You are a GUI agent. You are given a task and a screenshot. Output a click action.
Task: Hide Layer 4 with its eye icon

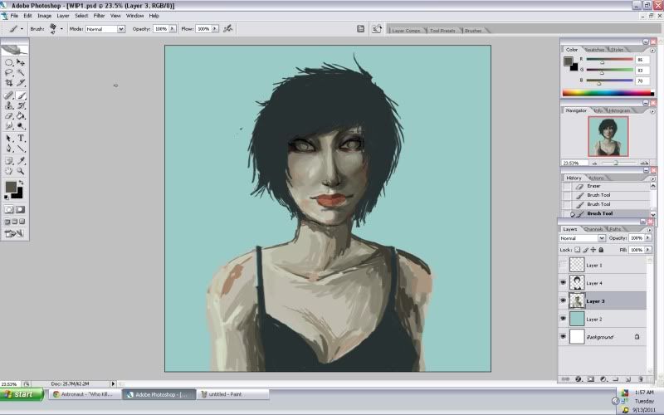(564, 283)
